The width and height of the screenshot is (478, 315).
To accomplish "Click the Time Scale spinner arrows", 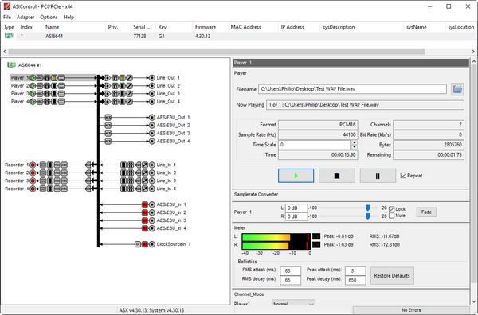I will point(355,145).
